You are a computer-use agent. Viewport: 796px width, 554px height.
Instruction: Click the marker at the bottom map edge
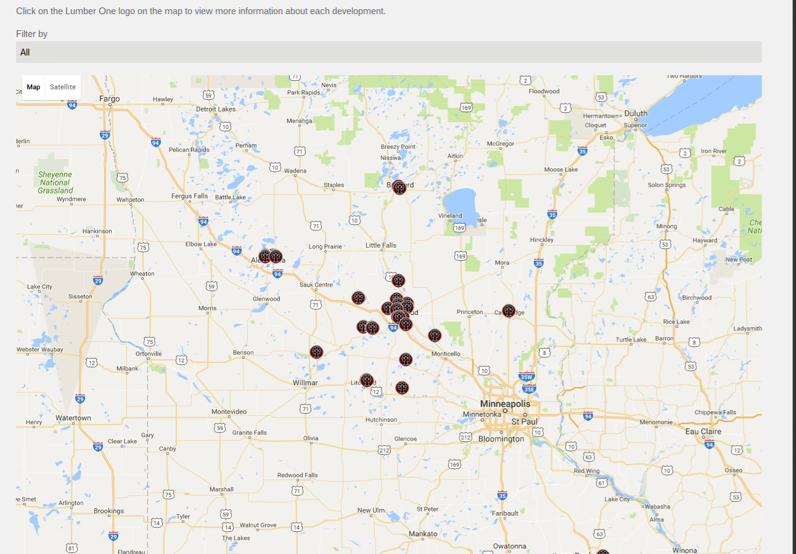point(602,552)
